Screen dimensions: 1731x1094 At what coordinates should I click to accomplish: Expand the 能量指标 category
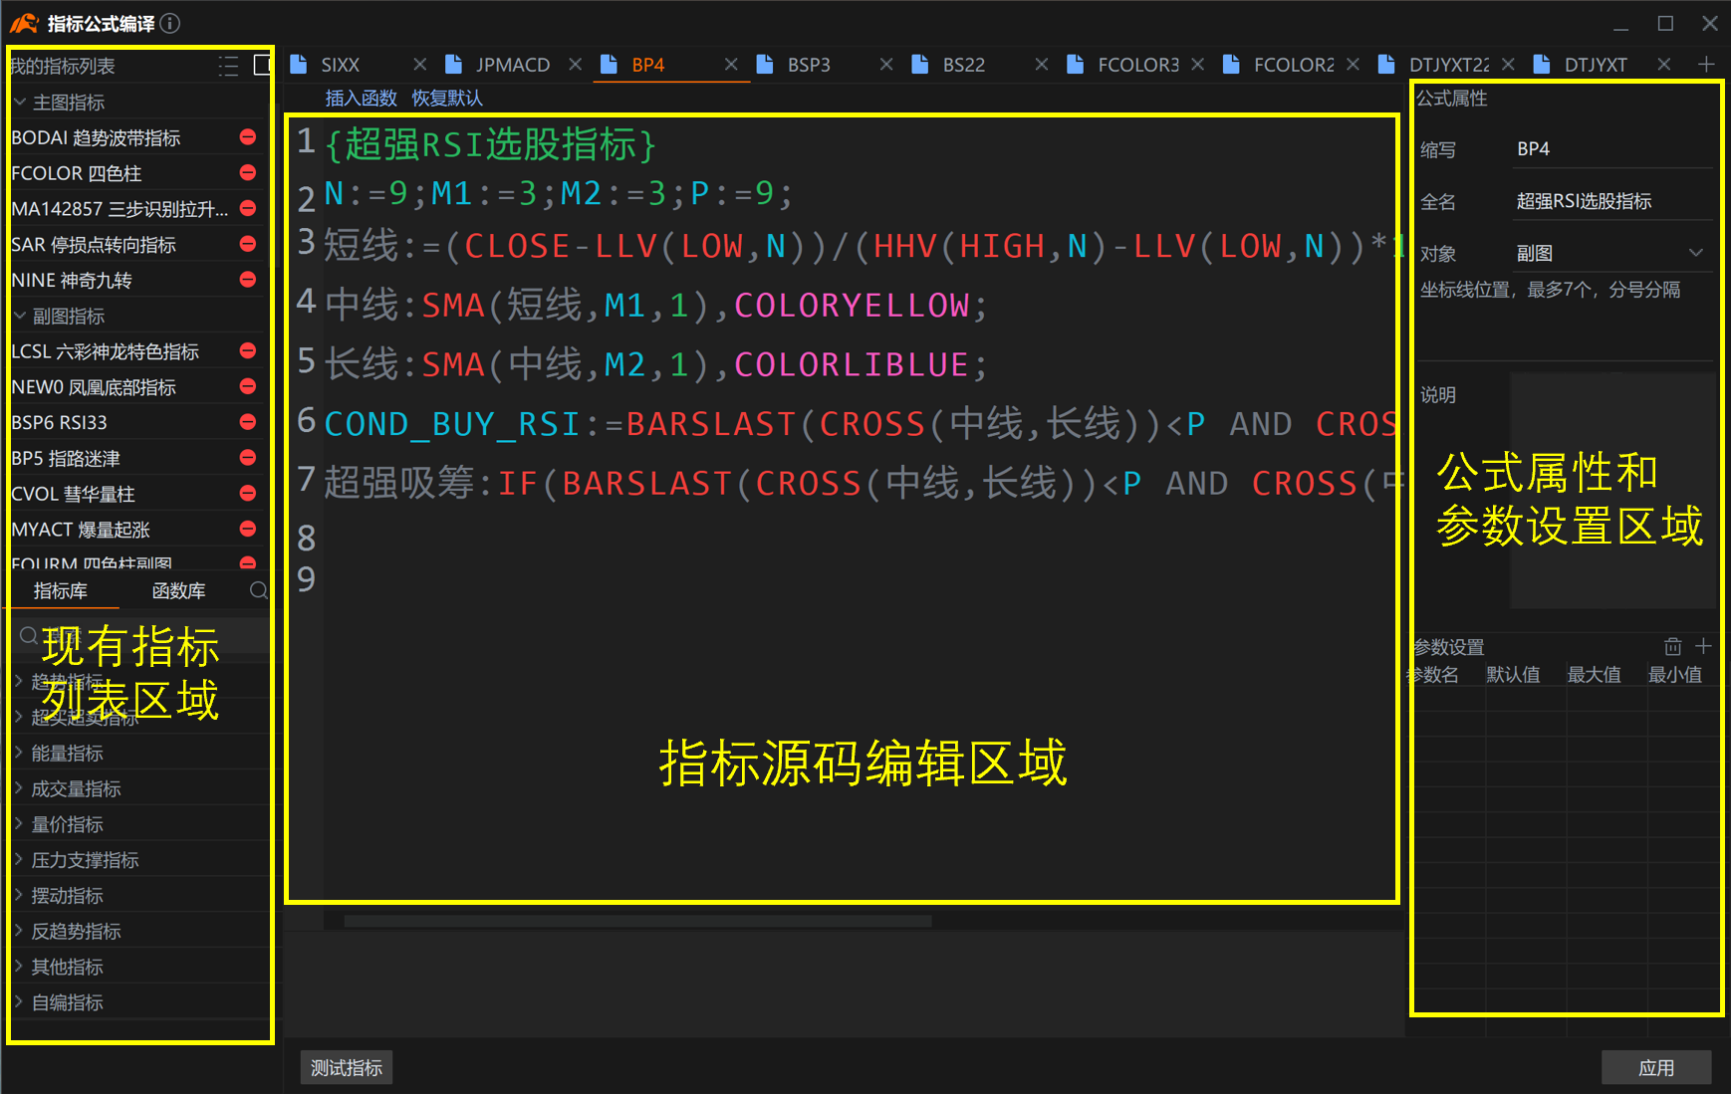coord(19,753)
